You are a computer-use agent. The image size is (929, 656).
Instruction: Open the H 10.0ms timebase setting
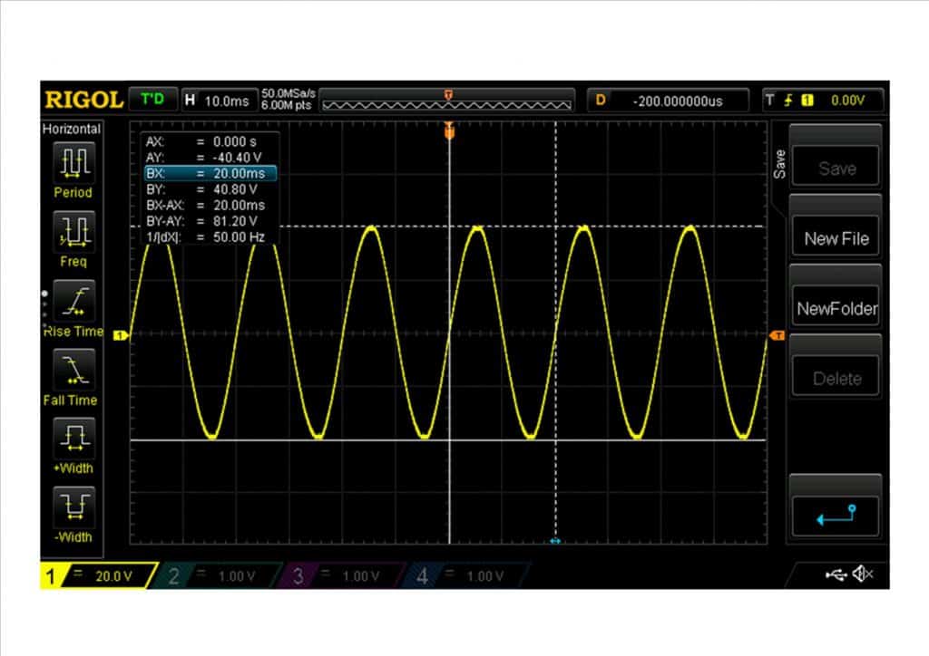coord(218,101)
